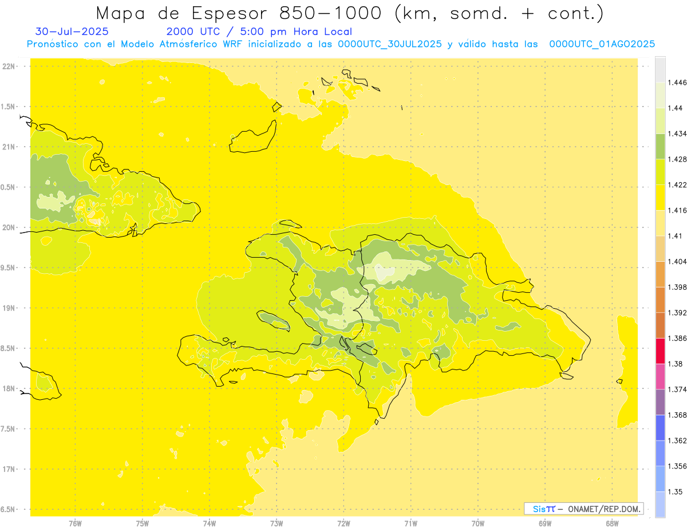Image resolution: width=687 pixels, height=531 pixels.
Task: Click the latitude label '22N'
Action: tap(9, 66)
